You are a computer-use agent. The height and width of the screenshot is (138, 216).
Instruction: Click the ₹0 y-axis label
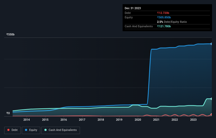coord(8,113)
